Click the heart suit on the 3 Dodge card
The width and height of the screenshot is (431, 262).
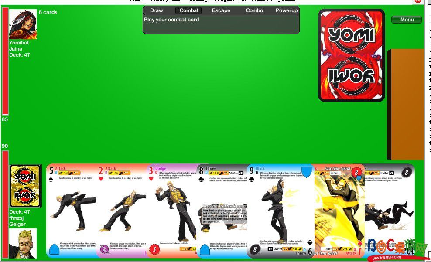coord(151,179)
